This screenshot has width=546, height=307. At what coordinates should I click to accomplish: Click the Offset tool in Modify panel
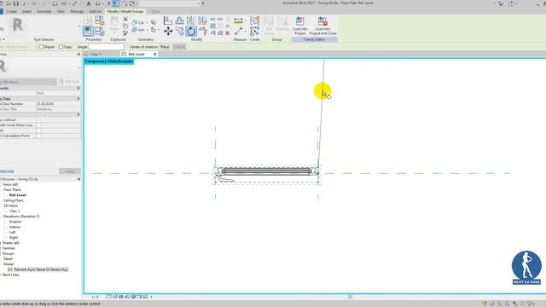coord(179,20)
